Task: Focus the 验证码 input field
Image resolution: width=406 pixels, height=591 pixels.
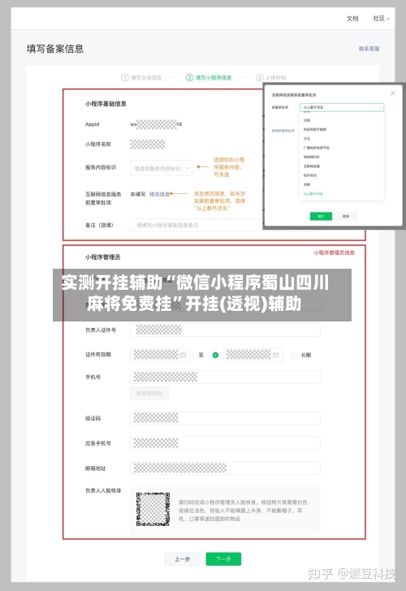Action: [225, 418]
